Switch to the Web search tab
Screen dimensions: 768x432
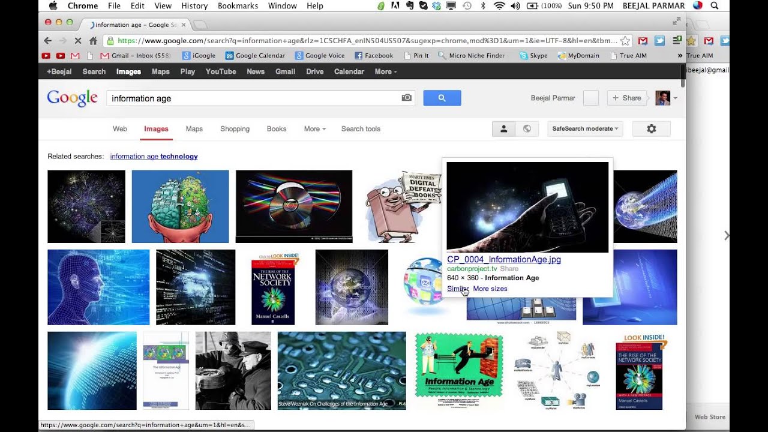(120, 128)
